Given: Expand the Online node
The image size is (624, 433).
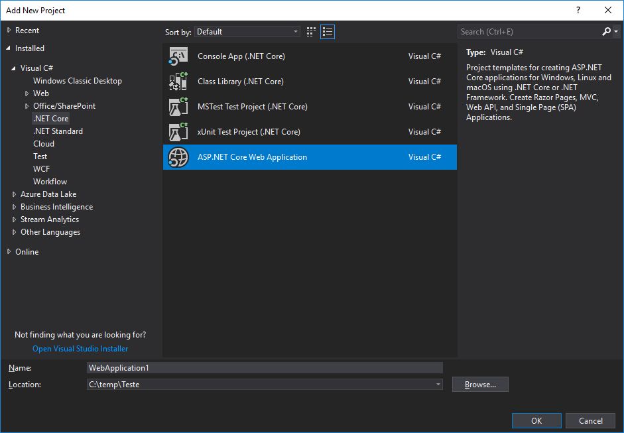Looking at the screenshot, I should [9, 251].
